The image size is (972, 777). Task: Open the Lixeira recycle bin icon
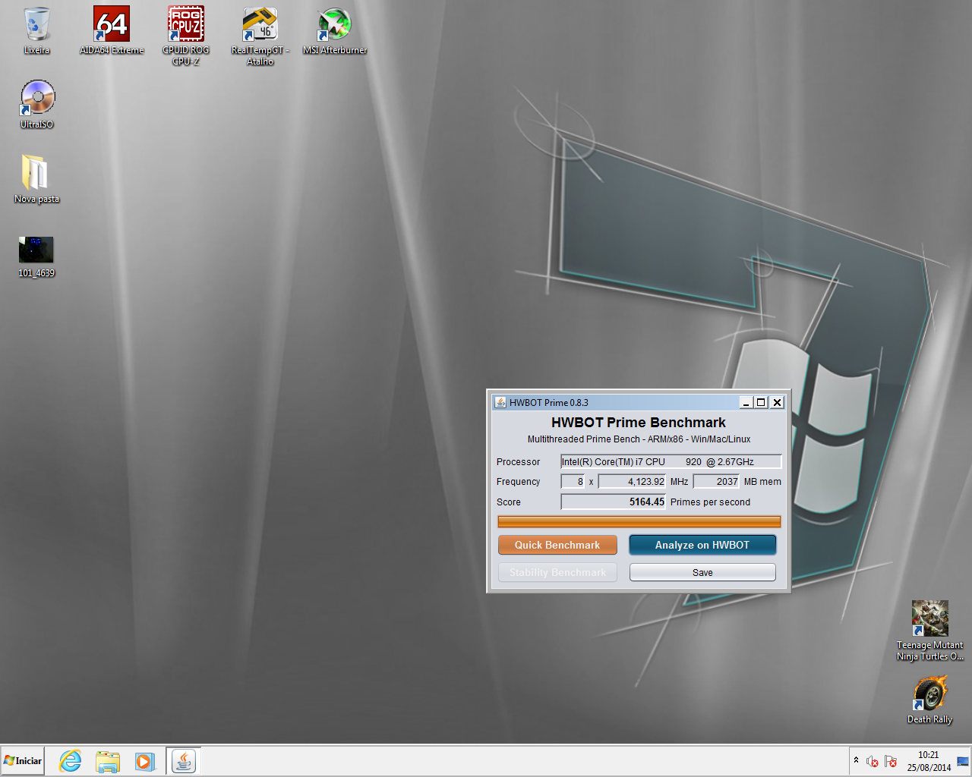point(36,31)
